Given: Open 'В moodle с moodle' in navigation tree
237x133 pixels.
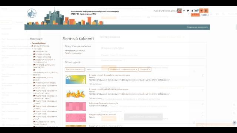Looking at the screenshot, I should point(43,54).
